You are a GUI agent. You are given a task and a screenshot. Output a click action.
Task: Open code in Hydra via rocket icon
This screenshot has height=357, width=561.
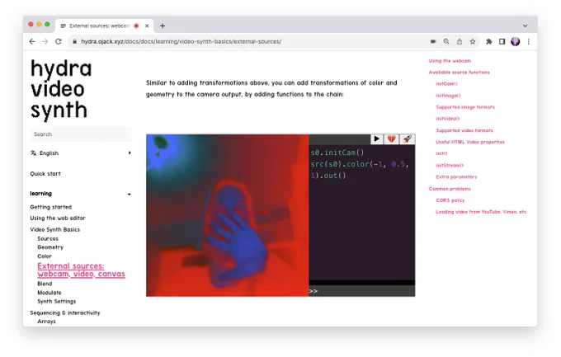[408, 139]
